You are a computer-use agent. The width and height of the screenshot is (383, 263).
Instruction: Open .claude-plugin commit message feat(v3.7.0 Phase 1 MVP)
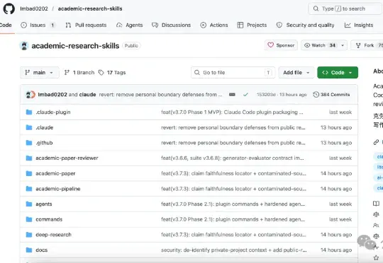[232, 112]
